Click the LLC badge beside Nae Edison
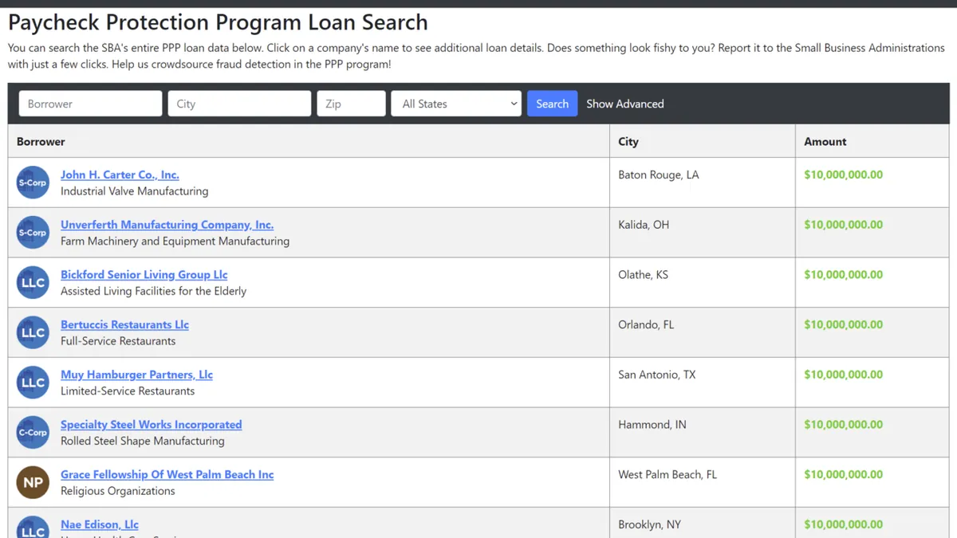Viewport: 957px width, 538px height. tap(33, 527)
